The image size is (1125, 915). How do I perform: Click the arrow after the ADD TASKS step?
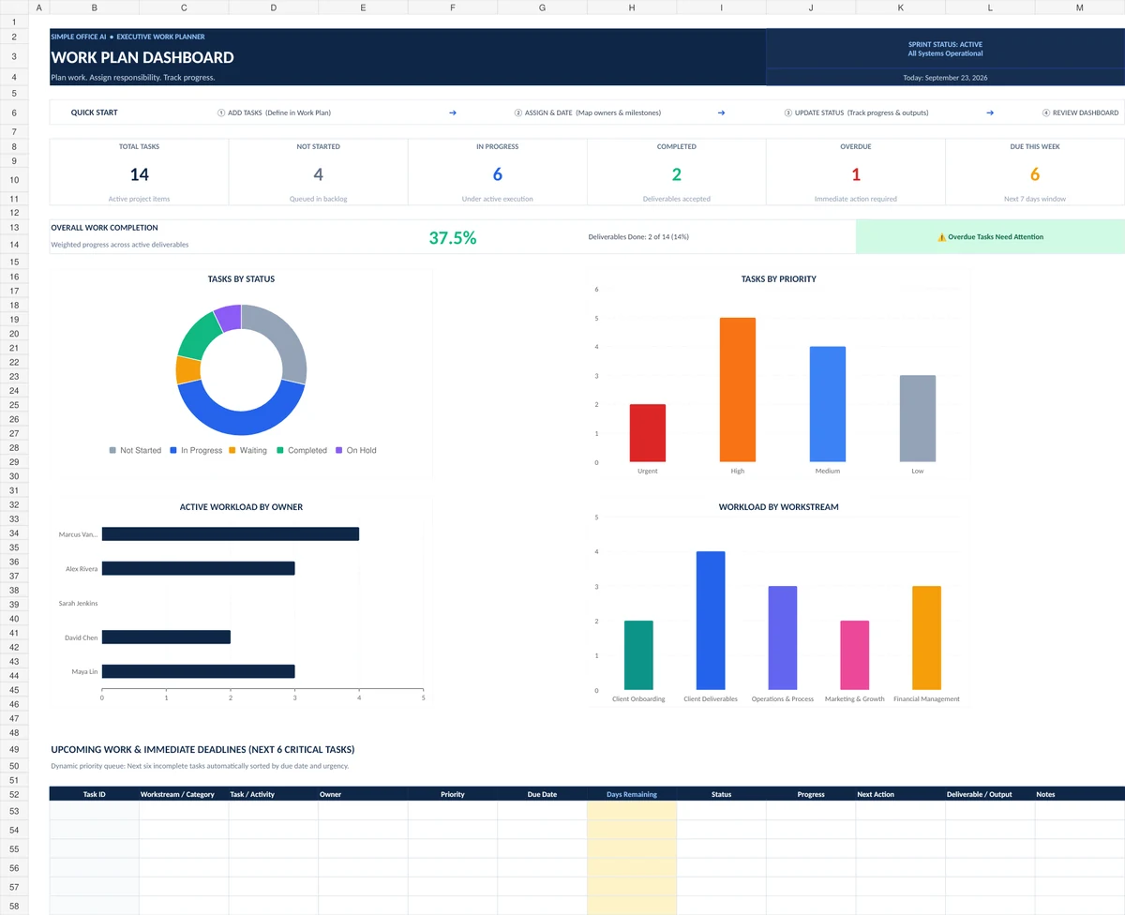453,112
